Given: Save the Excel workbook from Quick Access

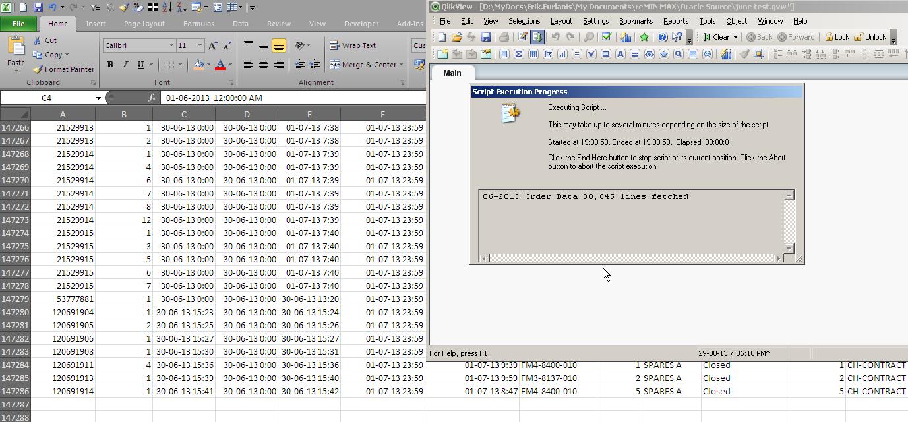Looking at the screenshot, I should (37, 7).
